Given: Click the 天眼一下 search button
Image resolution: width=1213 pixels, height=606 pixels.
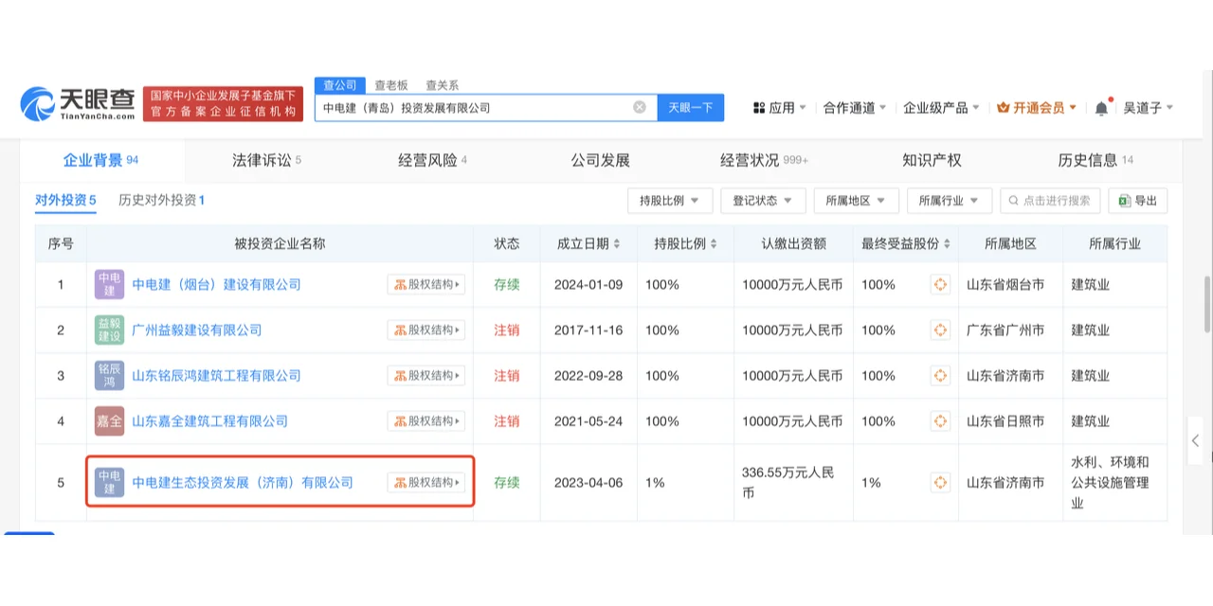Looking at the screenshot, I should click(x=691, y=107).
